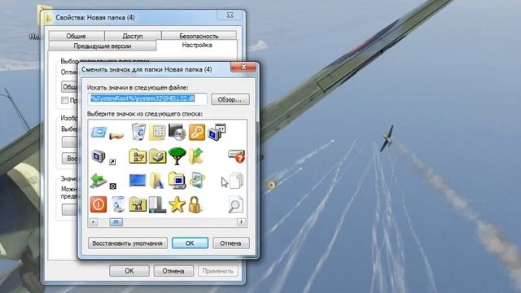Open the Общие tab
Viewport: 521px width, 293px height.
[76, 36]
